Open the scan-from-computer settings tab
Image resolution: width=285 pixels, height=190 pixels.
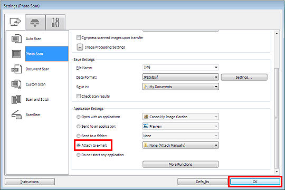(15, 22)
